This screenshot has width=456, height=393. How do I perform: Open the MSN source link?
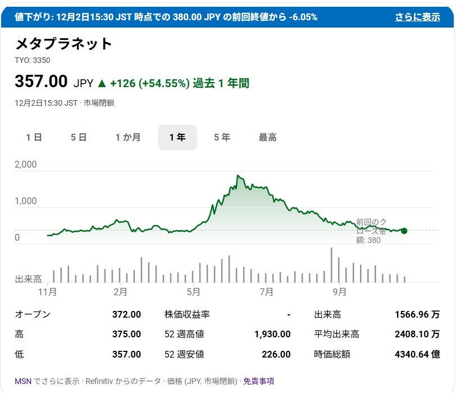pos(23,381)
